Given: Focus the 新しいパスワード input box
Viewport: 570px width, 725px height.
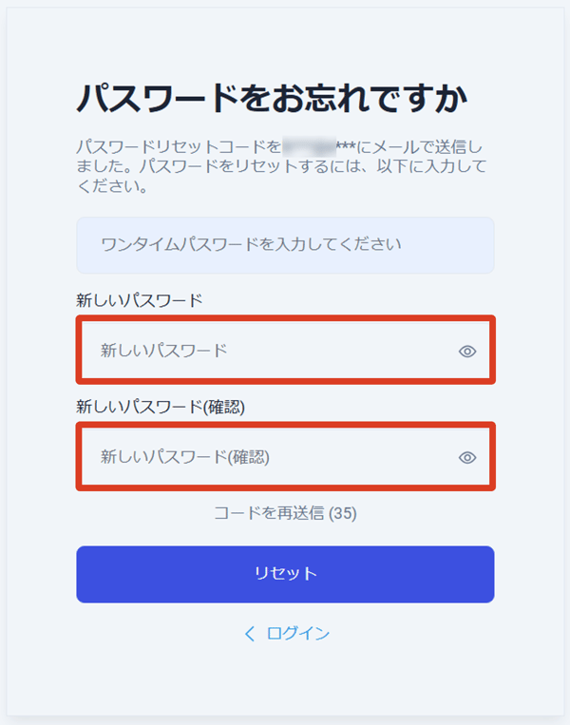Looking at the screenshot, I should tap(266, 351).
